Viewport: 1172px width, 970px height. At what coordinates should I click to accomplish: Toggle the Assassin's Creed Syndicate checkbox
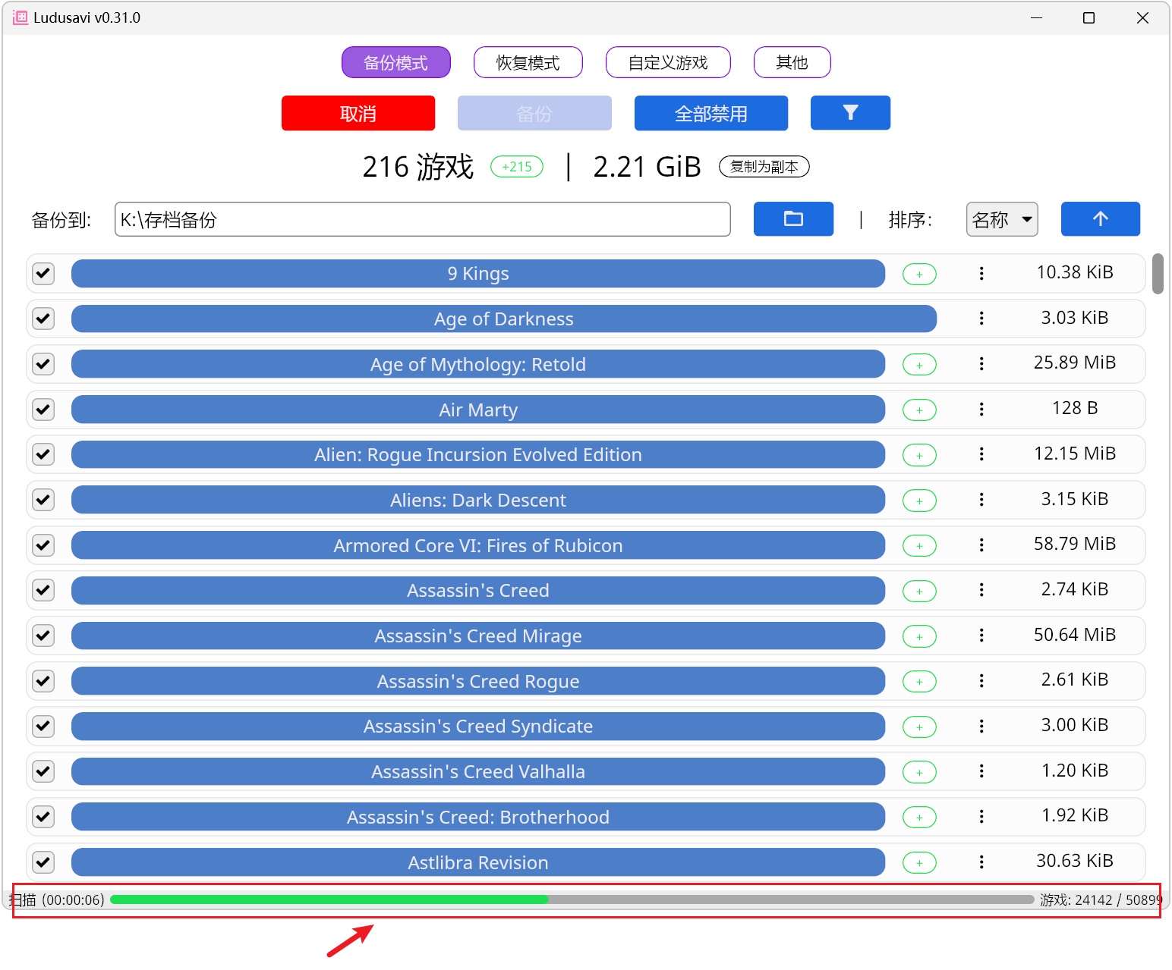[x=44, y=727]
